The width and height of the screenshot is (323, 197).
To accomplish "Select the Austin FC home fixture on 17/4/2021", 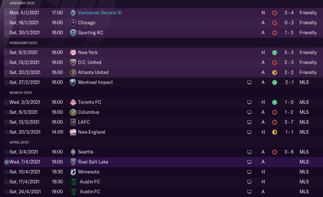I will pos(89,182).
